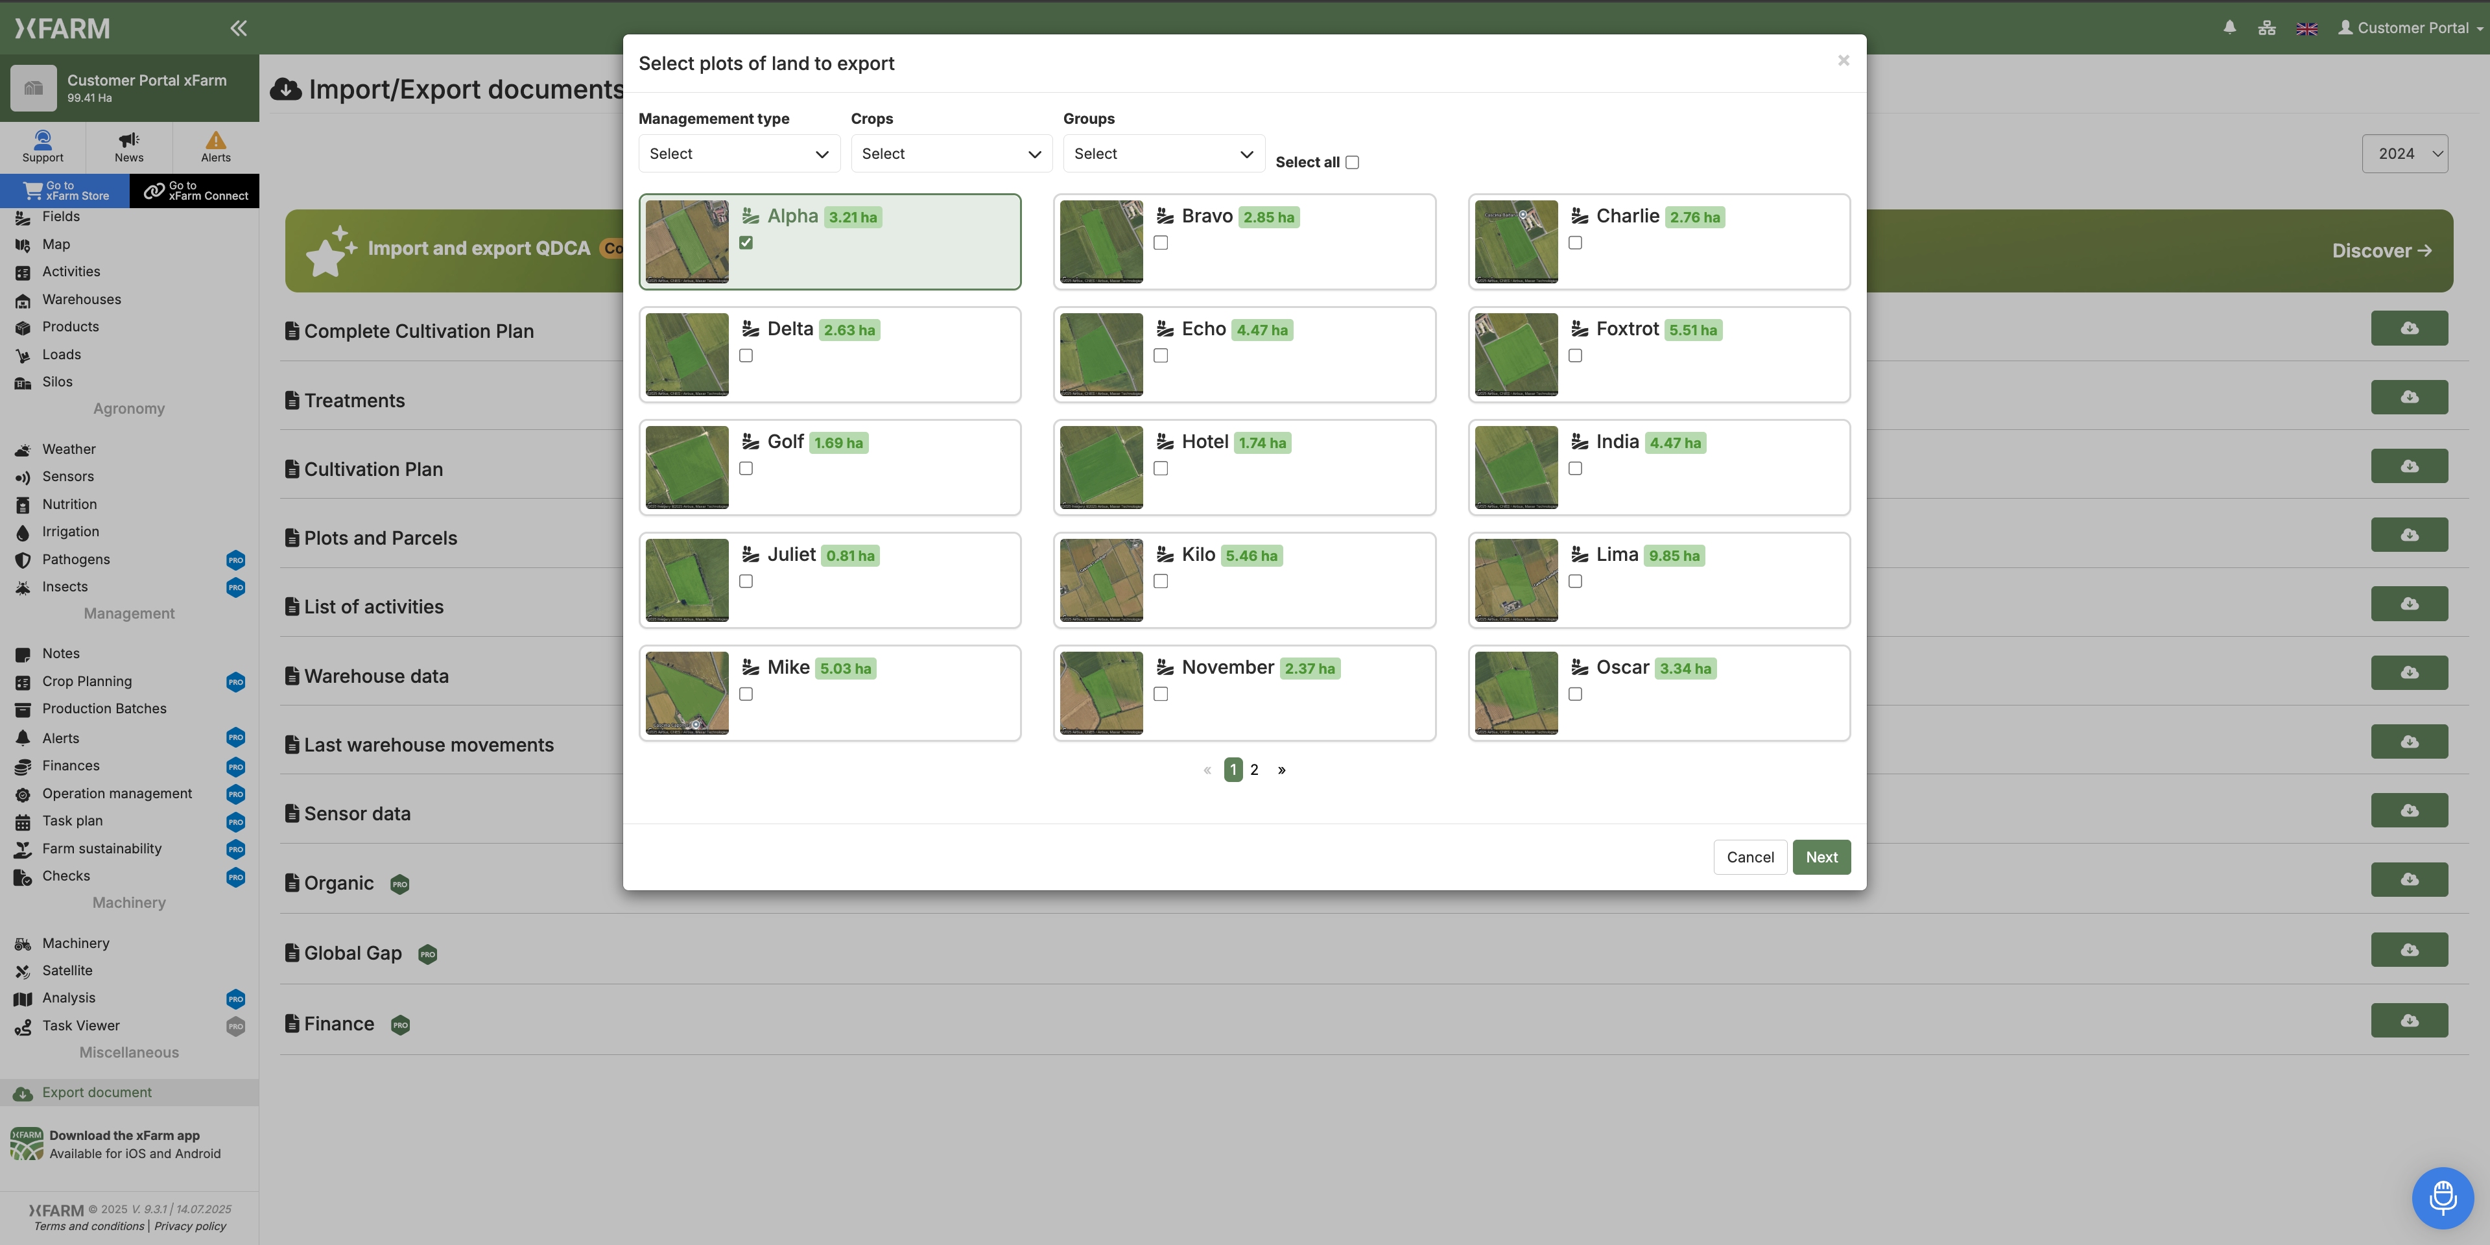Check the Foxtrot plot checkbox
The width and height of the screenshot is (2490, 1245).
pyautogui.click(x=1574, y=356)
